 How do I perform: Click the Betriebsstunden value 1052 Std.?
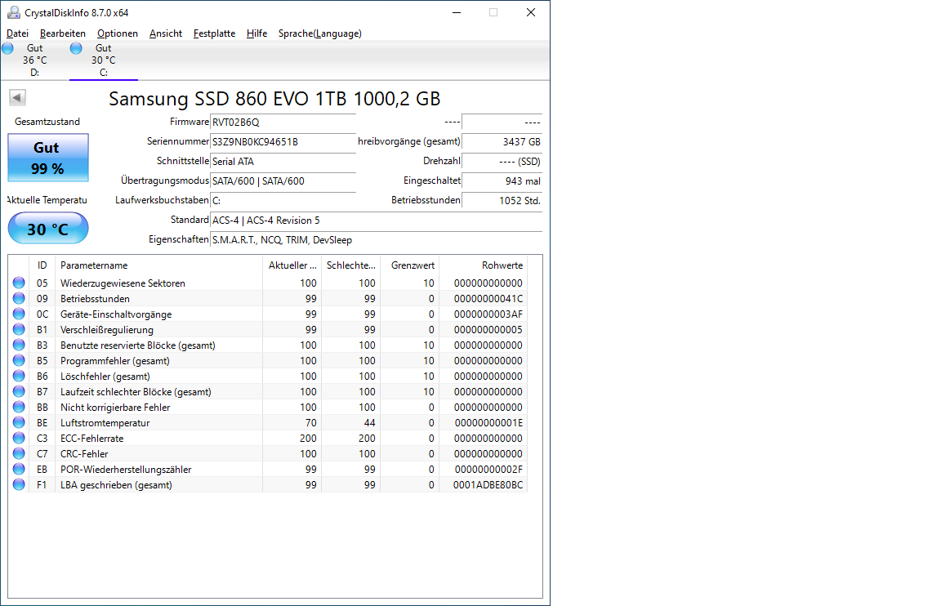pos(502,200)
